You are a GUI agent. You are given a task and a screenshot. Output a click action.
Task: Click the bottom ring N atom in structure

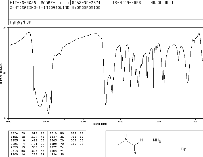(135, 153)
